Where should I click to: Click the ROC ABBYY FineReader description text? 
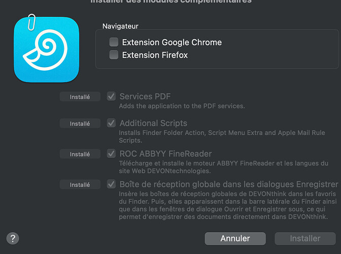coord(223,167)
